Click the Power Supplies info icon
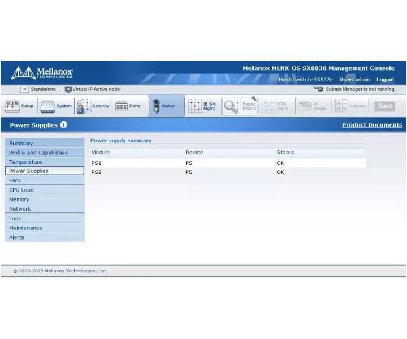The width and height of the screenshot is (407, 339). (x=63, y=125)
